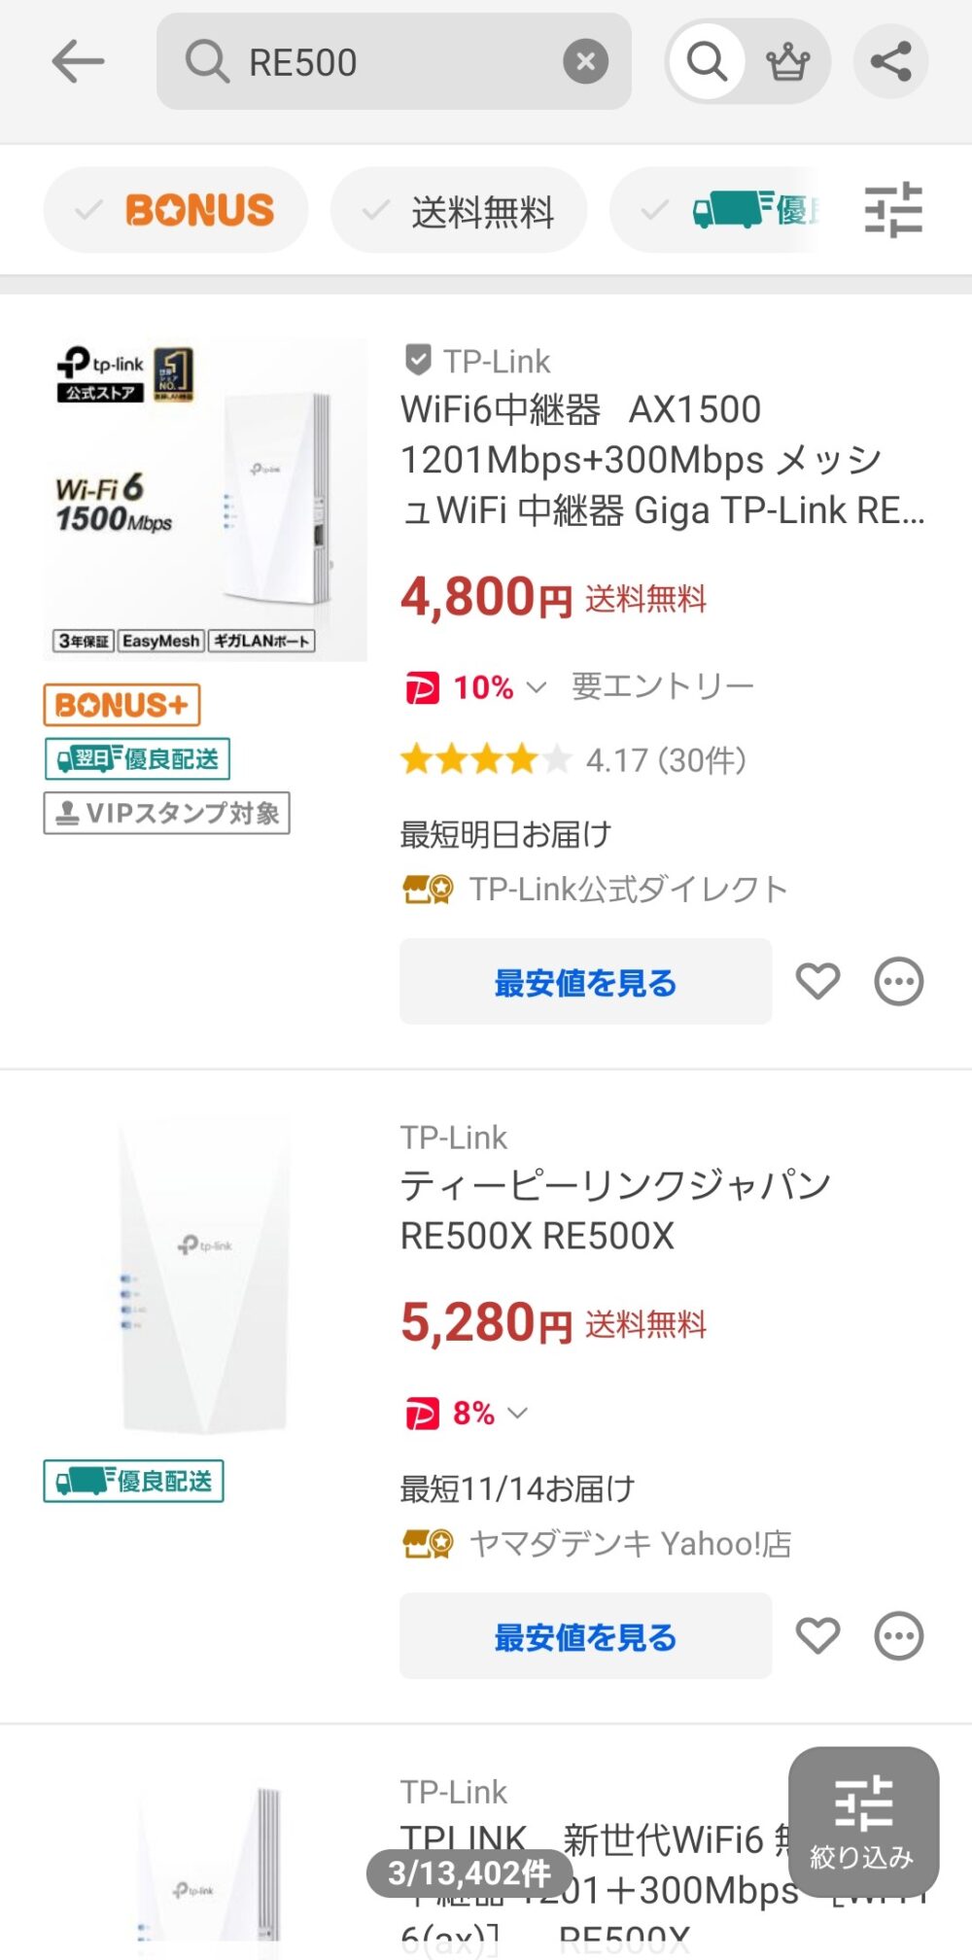Tap the magnifier search mode icon
The width and height of the screenshot is (972, 1960).
(708, 62)
